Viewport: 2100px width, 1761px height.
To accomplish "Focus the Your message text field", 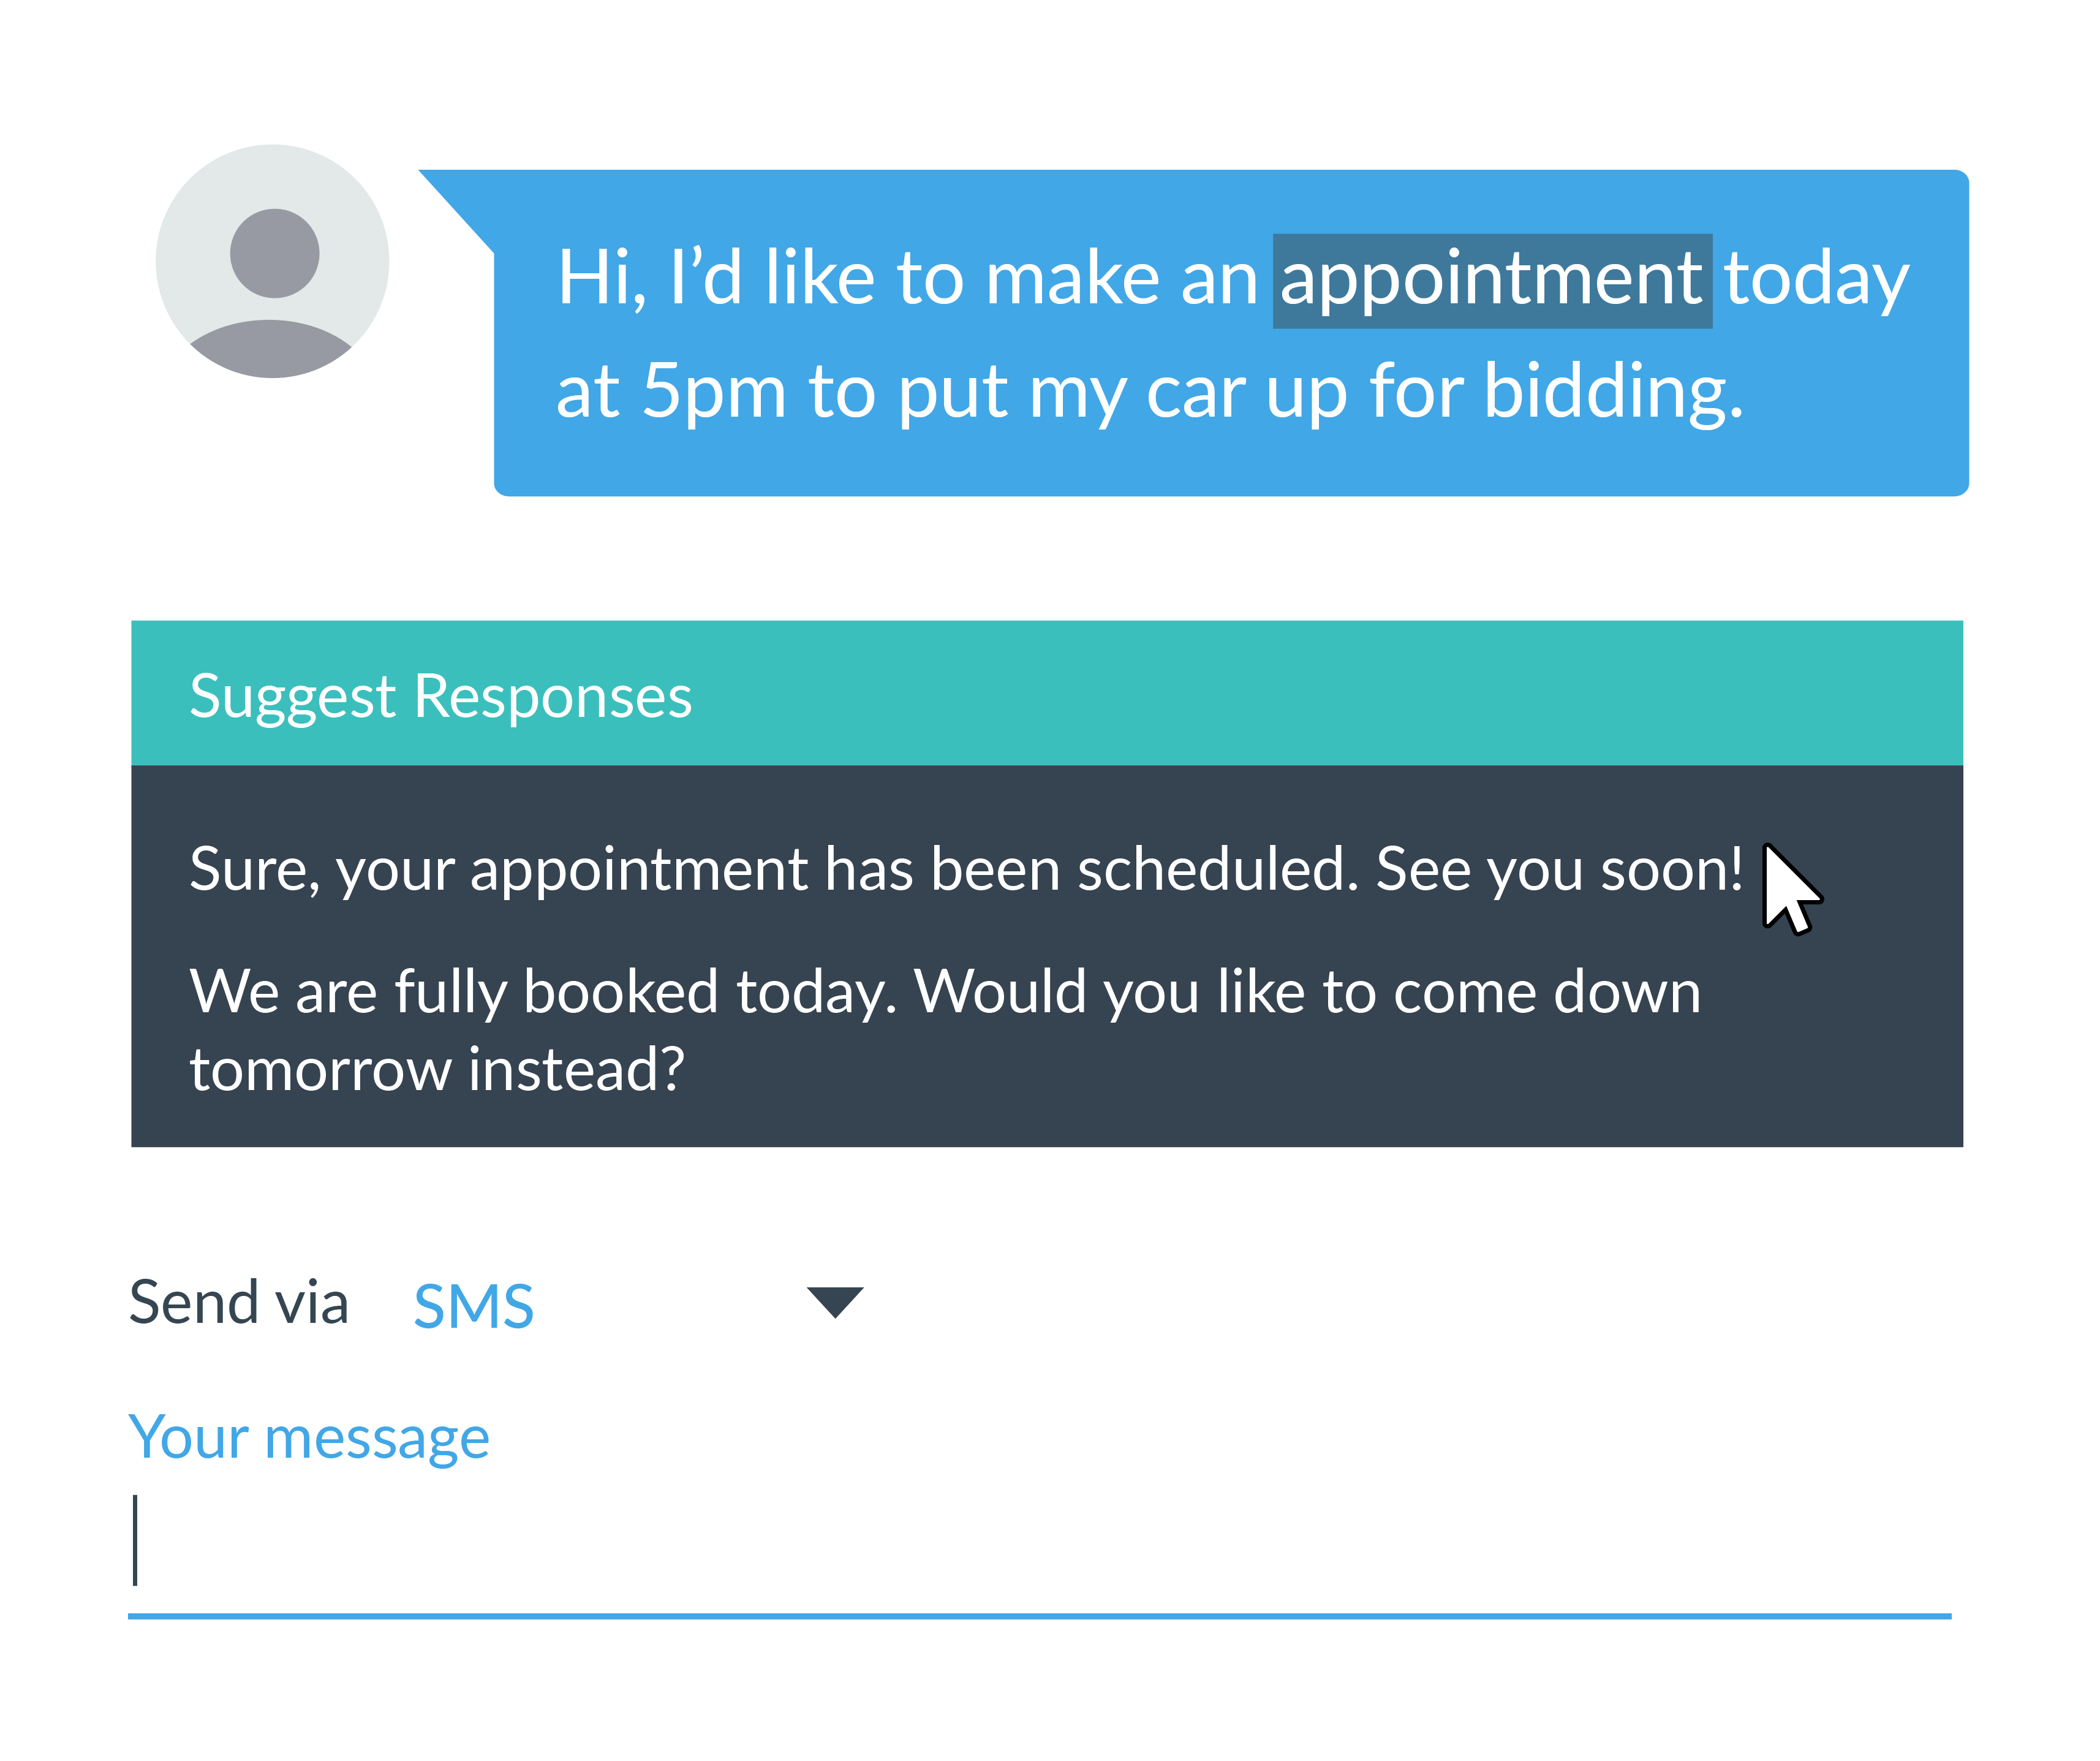I will pyautogui.click(x=1040, y=1540).
